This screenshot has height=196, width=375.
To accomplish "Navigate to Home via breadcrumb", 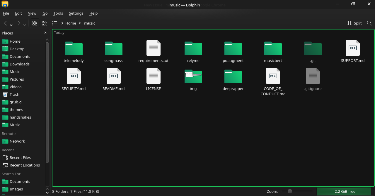I will pyautogui.click(x=71, y=23).
